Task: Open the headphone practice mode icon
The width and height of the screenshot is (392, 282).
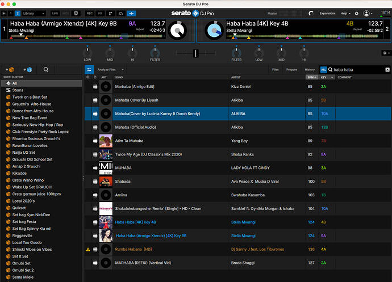Action: click(x=121, y=13)
